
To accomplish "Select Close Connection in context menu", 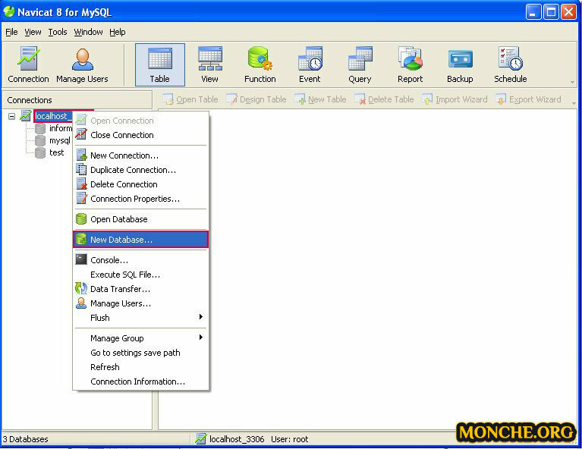I will tap(121, 135).
